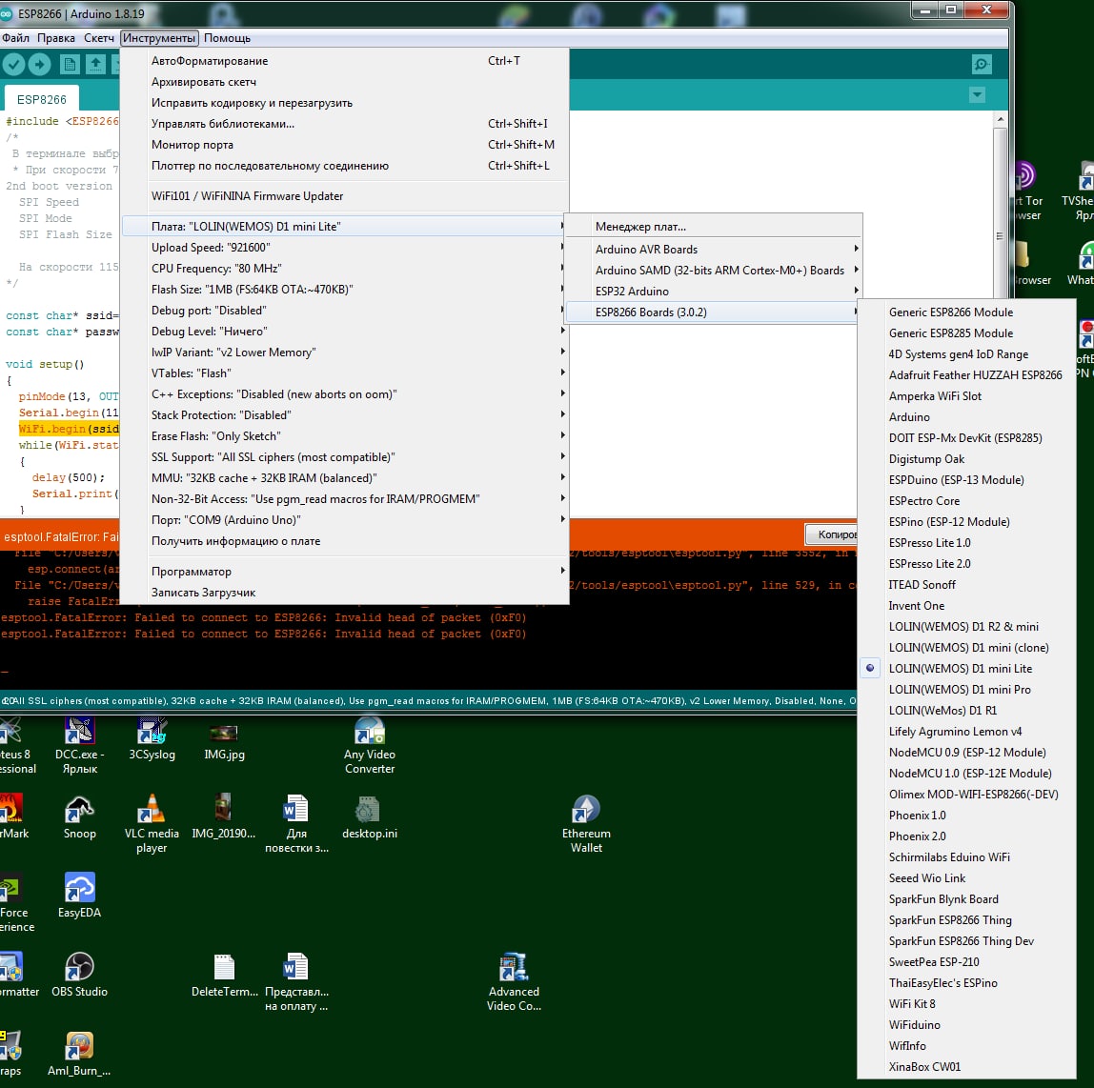Click Записать Загрузчик entry
This screenshot has height=1088, width=1094.
tap(345, 593)
